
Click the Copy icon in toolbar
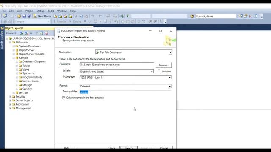(x=81, y=16)
